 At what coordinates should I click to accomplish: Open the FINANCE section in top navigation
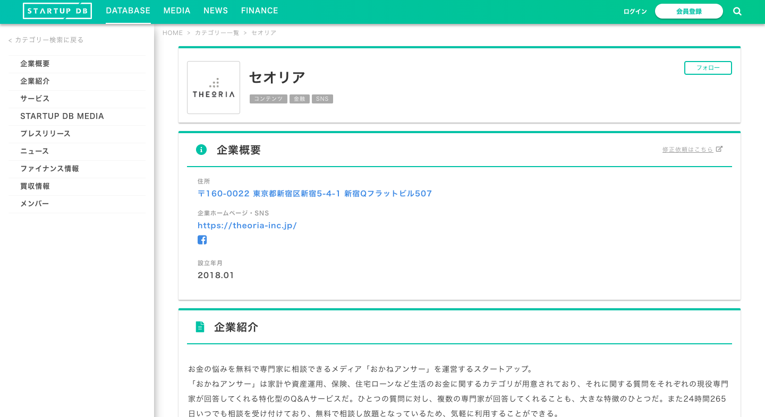point(259,11)
